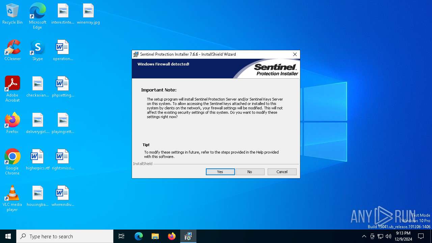This screenshot has height=243, width=432.
Task: Select the operation... Word document
Action: coord(63,50)
